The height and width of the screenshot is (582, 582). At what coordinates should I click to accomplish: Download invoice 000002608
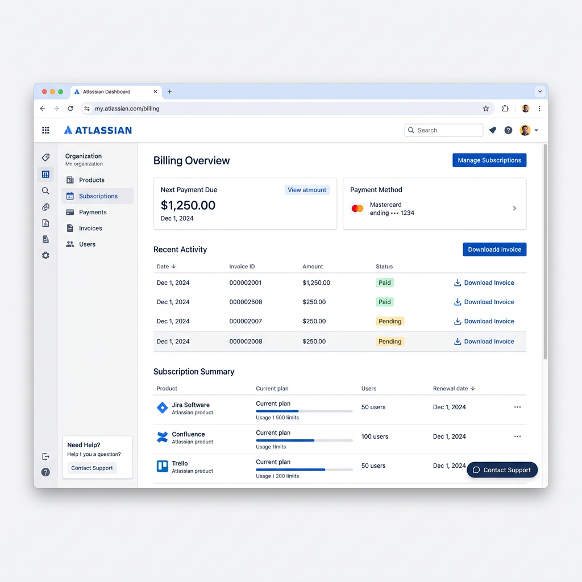[x=484, y=302]
